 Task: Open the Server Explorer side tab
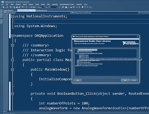2,13
